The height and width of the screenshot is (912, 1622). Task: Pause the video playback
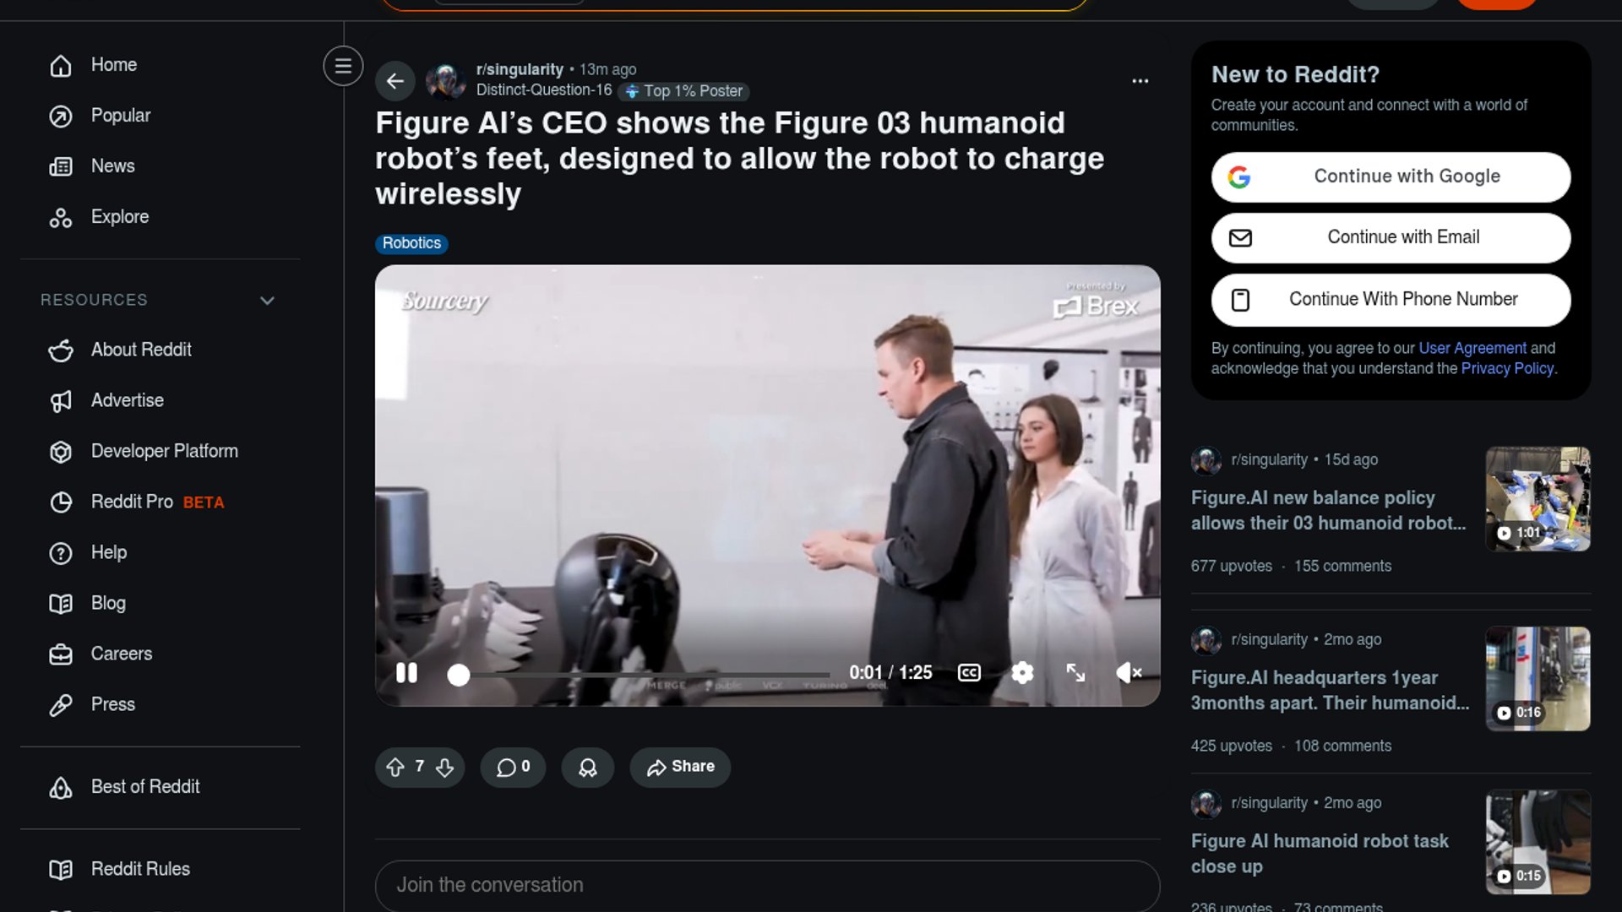[x=406, y=673]
